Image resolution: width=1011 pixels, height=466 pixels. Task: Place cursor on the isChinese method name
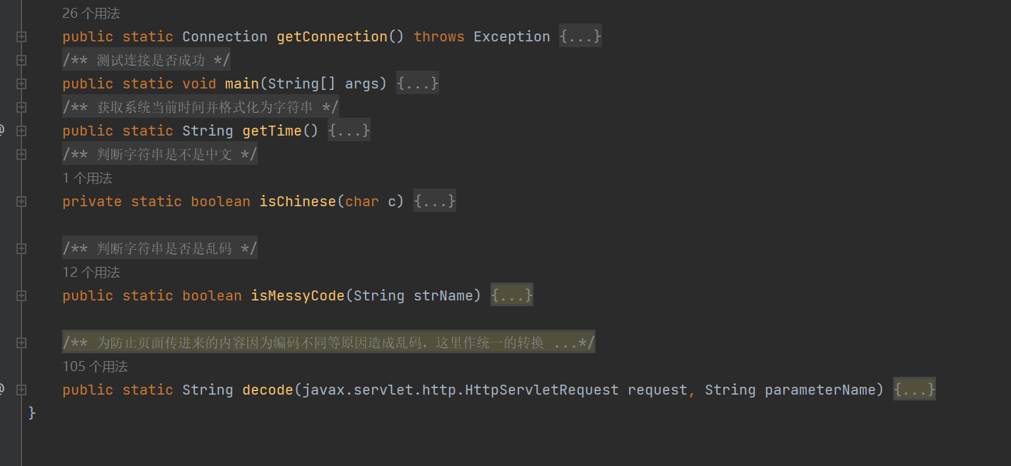[x=297, y=201]
